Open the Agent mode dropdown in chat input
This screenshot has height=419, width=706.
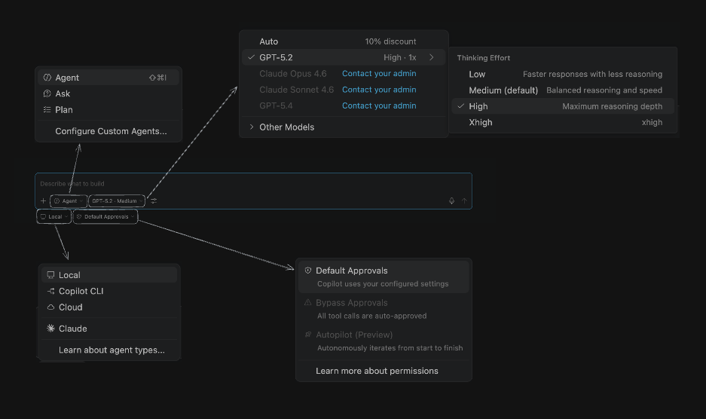click(69, 201)
